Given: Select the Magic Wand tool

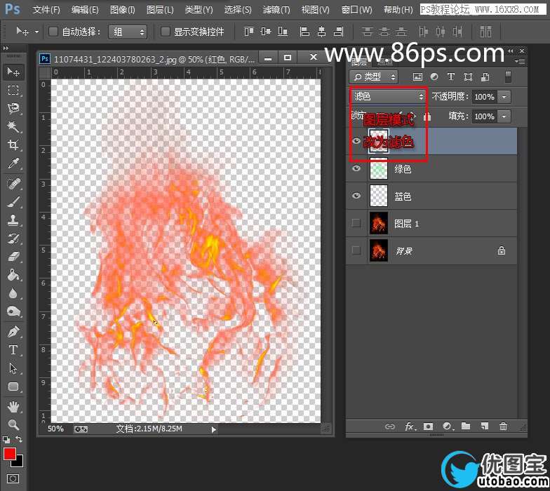Looking at the screenshot, I should [13, 126].
